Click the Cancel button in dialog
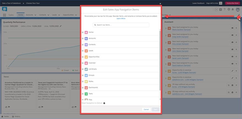 (146, 109)
